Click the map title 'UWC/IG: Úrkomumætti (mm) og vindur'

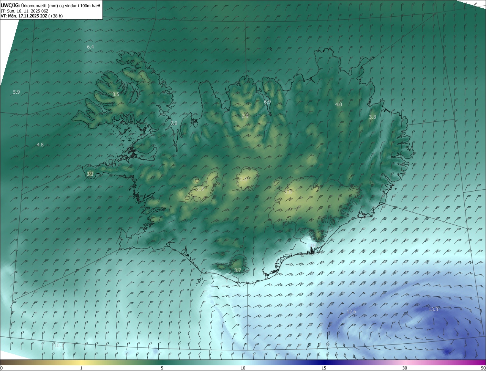[50, 5]
